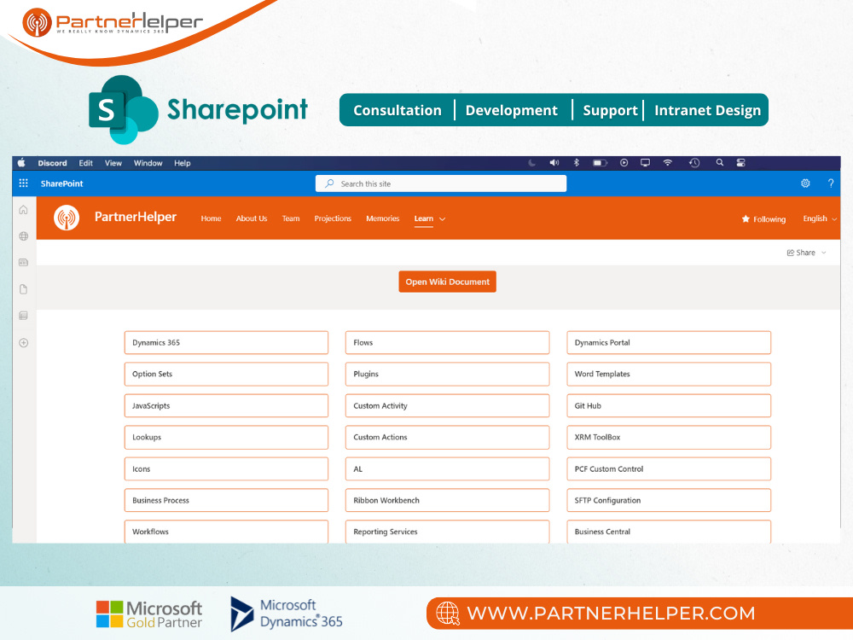Screen dimensions: 853x640
Task: Open the Git Hub topic
Action: (669, 405)
